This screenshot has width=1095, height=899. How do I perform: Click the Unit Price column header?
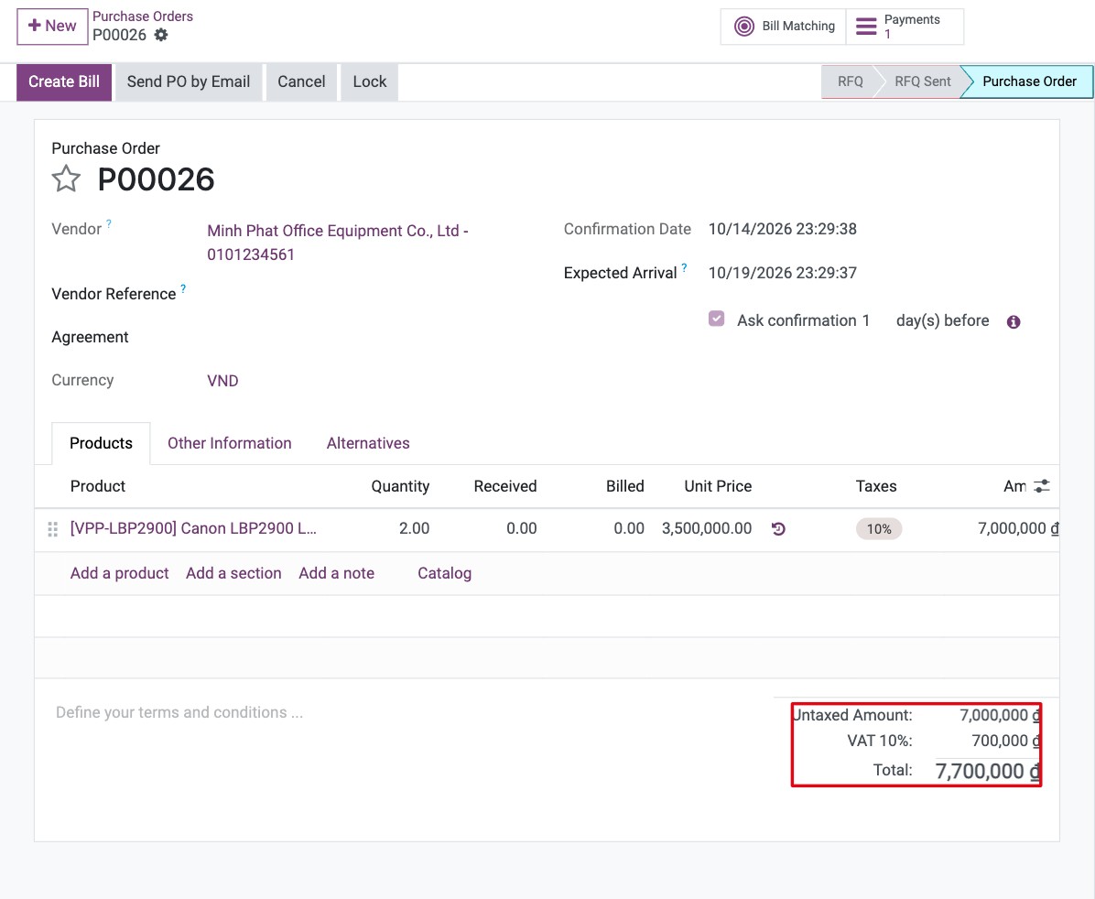(x=718, y=486)
